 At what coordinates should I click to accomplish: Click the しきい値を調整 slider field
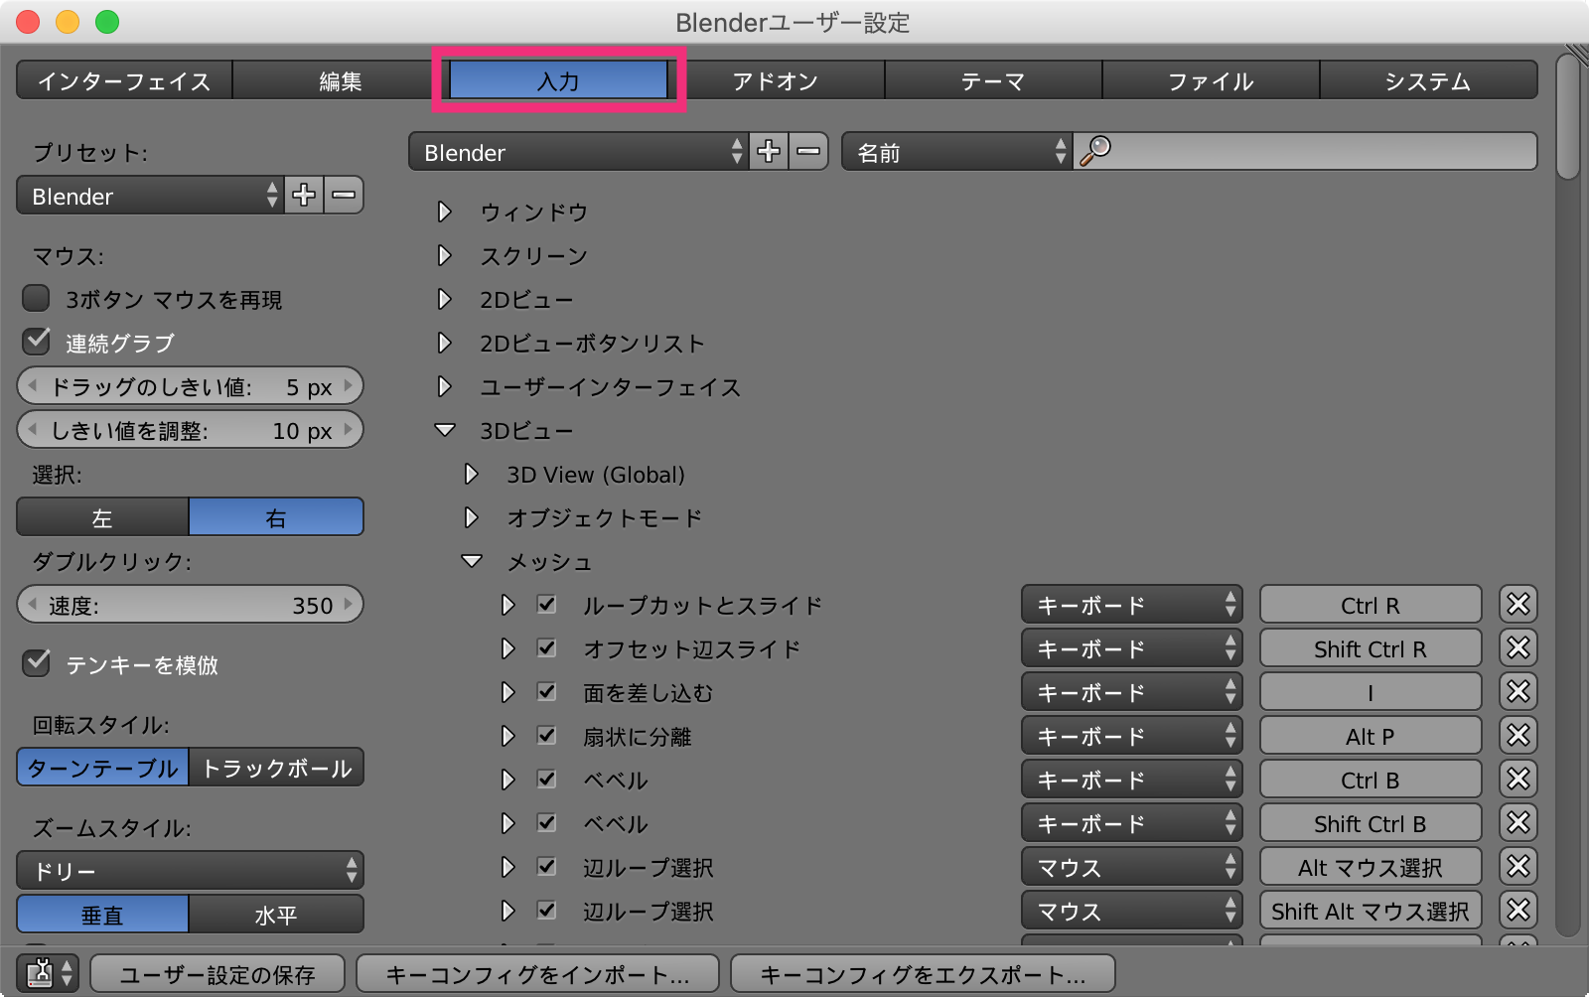pos(191,430)
